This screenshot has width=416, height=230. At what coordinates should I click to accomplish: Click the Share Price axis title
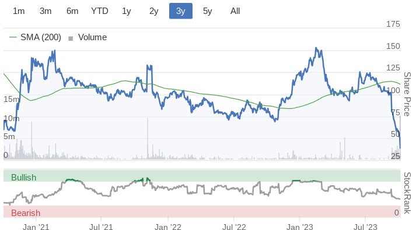pyautogui.click(x=407, y=94)
